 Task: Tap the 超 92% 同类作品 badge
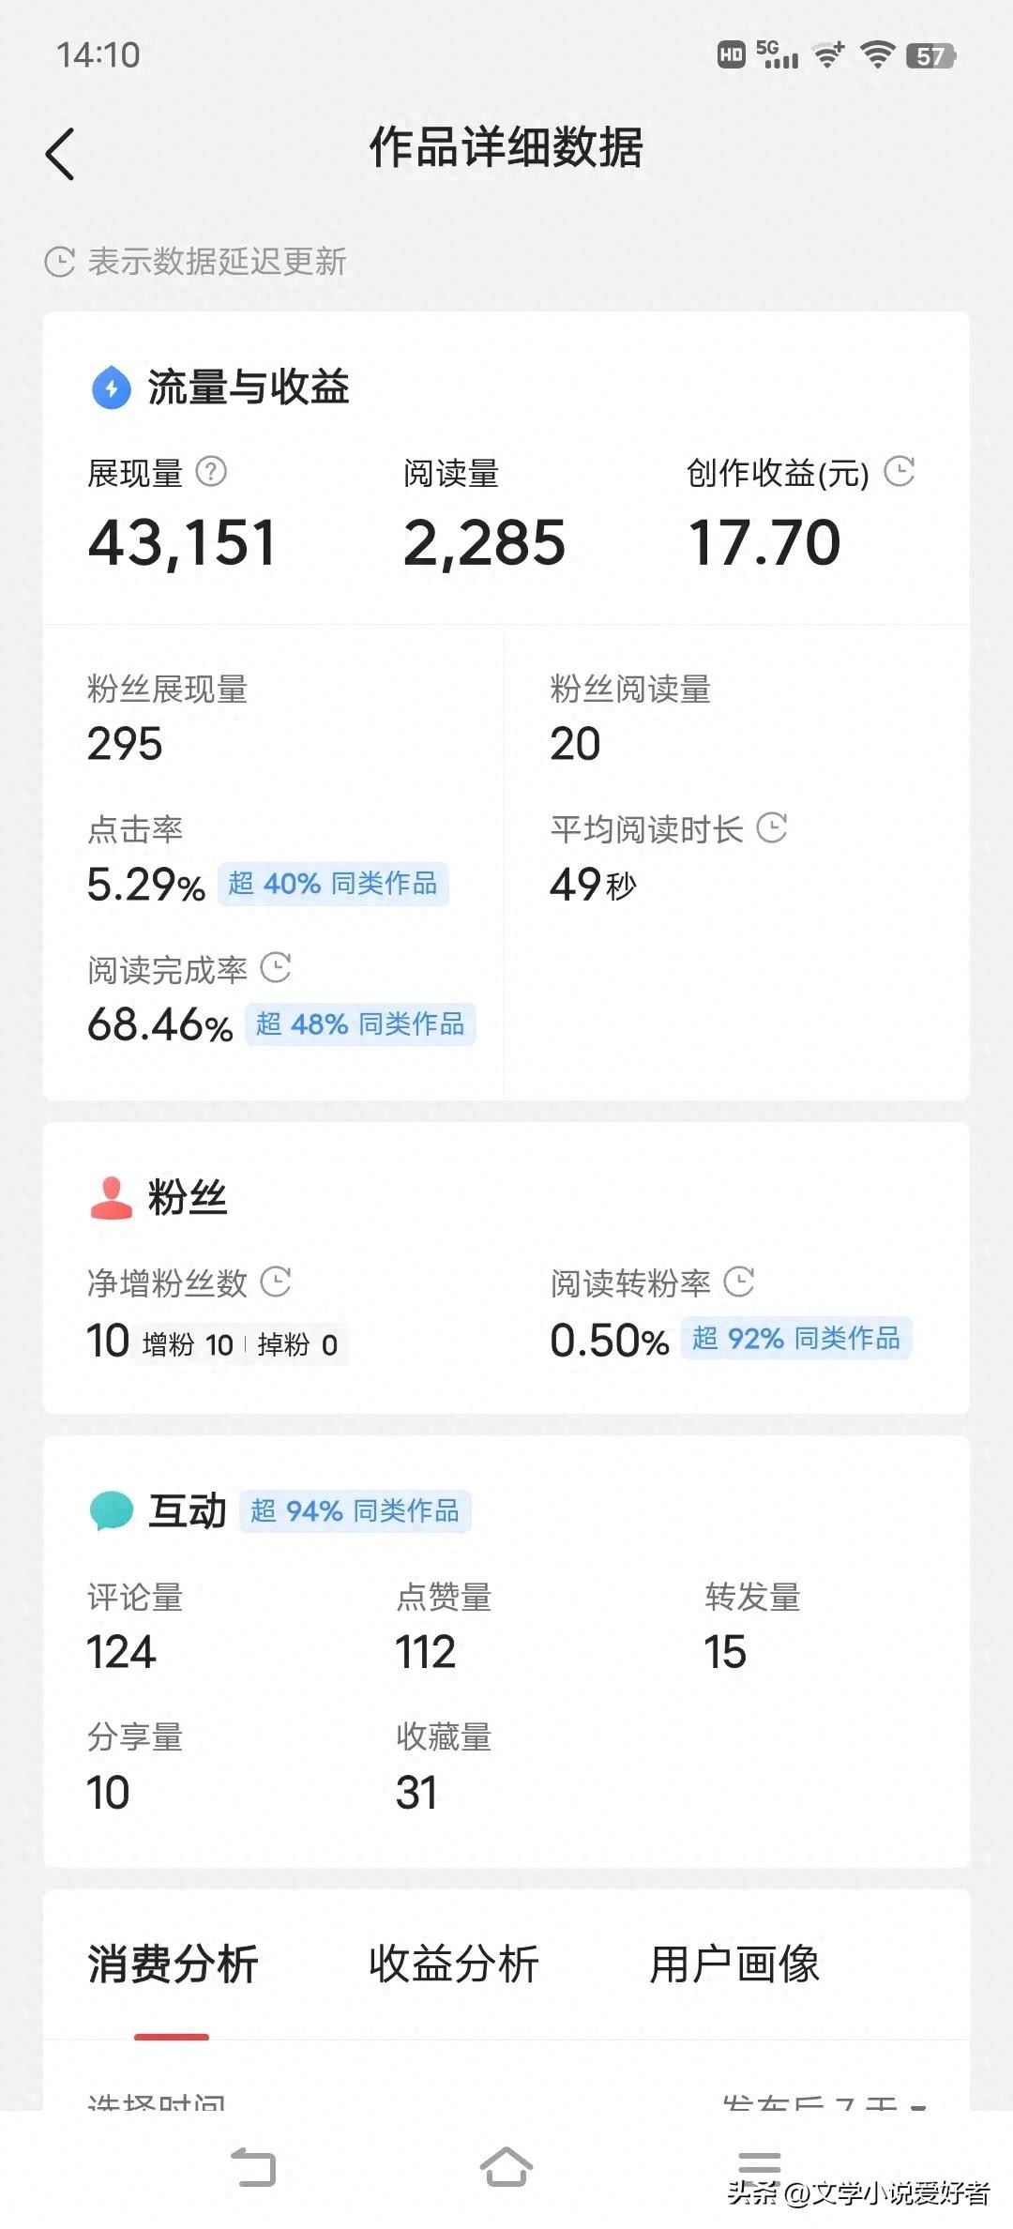[x=796, y=1339]
